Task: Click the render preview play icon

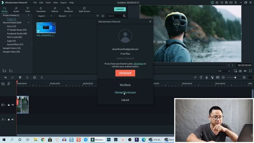Action: pos(195,77)
